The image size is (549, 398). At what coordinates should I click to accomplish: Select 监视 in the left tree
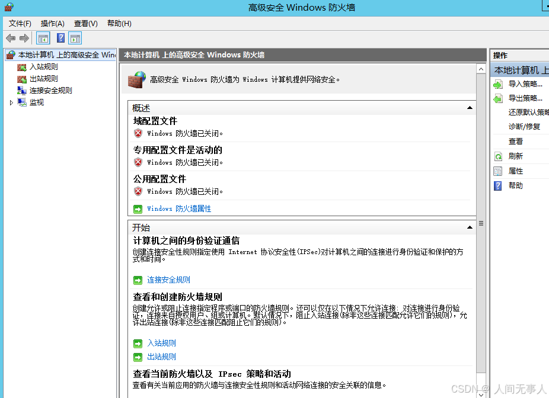pyautogui.click(x=36, y=102)
